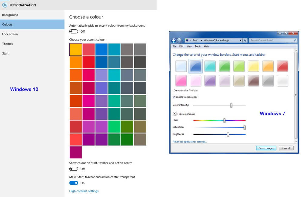The height and width of the screenshot is (197, 303).
Task: Select the highlighted yellow accent colour swatch
Action: coord(76,50)
